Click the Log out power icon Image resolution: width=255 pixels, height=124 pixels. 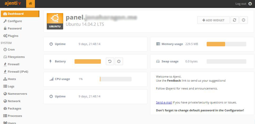[250, 4]
